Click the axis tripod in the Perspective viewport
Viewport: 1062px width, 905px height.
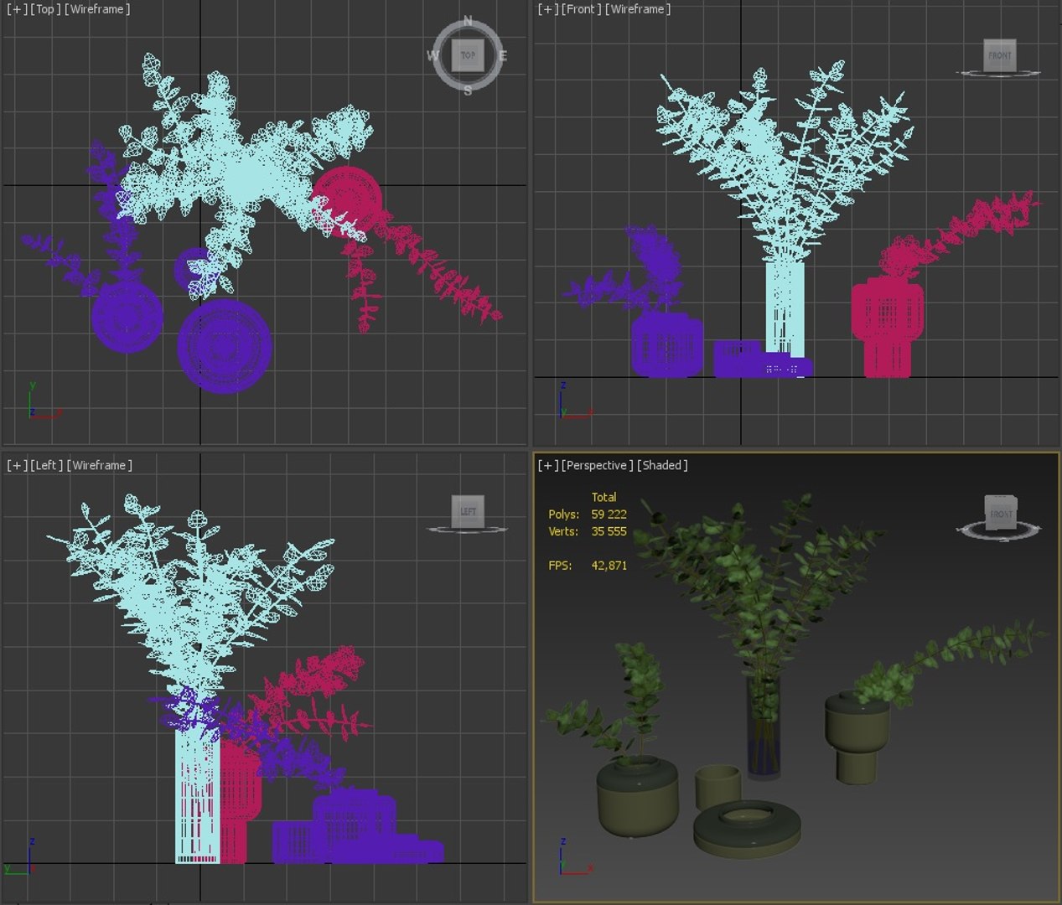(x=575, y=856)
